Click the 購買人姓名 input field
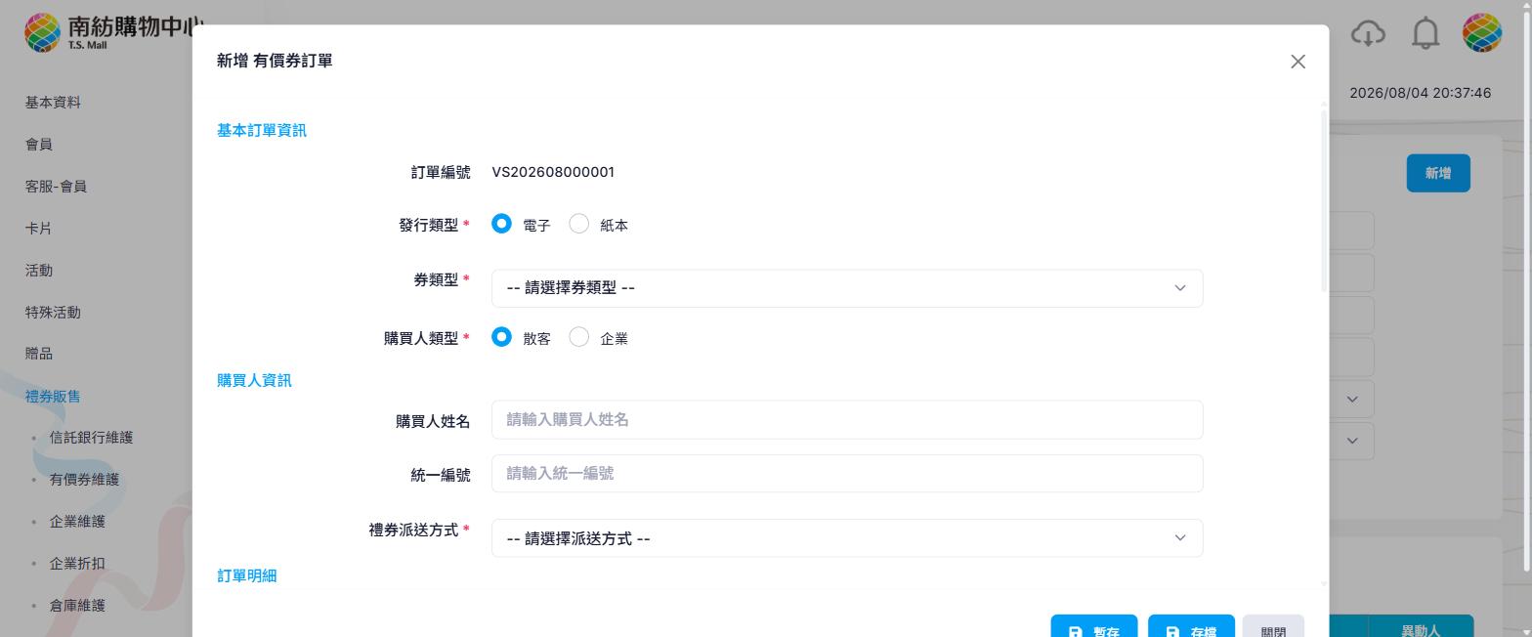Viewport: 1532px width, 637px height. tap(847, 420)
